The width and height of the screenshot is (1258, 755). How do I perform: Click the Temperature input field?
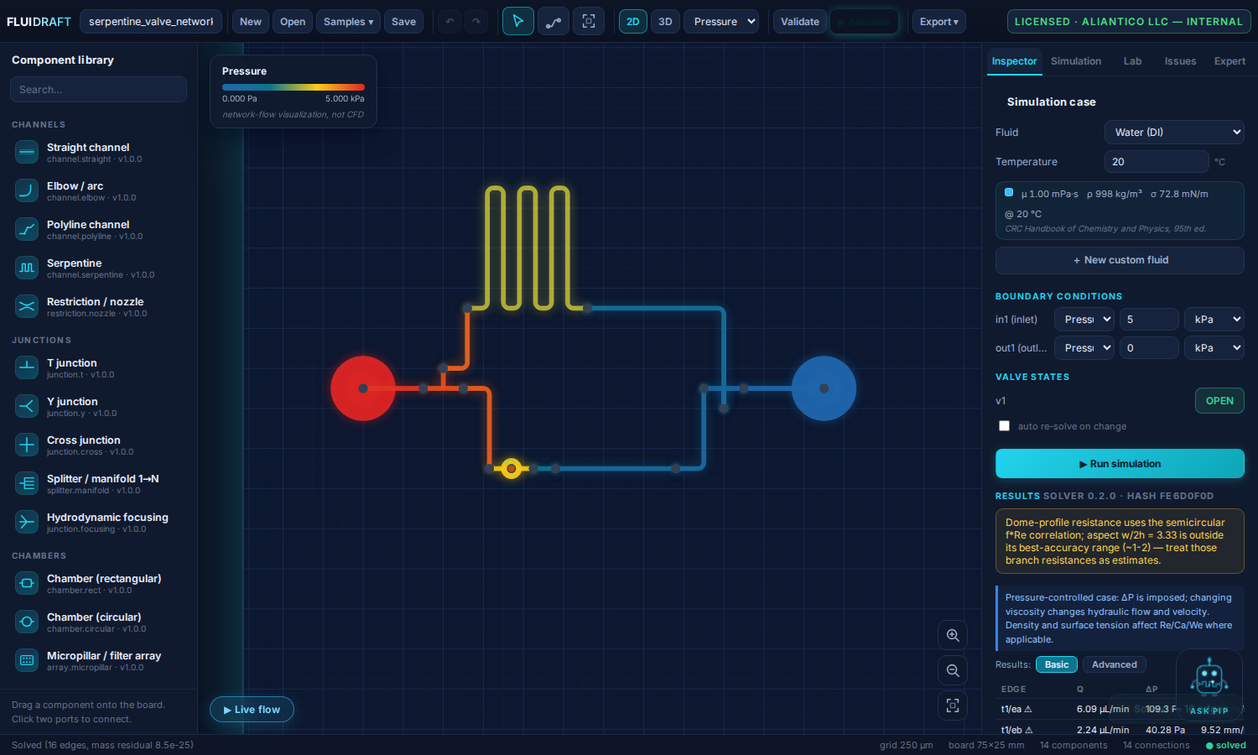click(1157, 162)
